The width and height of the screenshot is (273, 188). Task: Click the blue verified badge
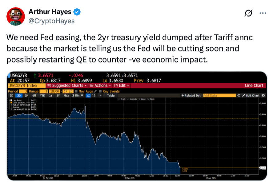tap(78, 12)
